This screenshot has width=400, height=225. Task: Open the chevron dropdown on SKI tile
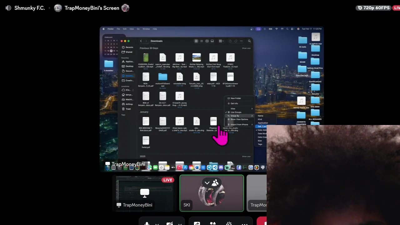tap(207, 183)
